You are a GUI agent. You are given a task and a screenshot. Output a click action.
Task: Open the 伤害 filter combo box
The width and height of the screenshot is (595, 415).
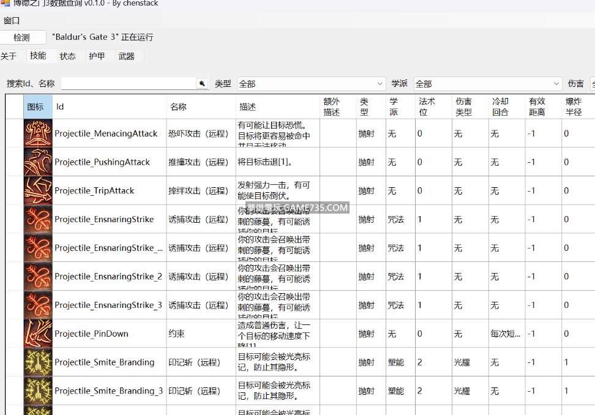[592, 84]
